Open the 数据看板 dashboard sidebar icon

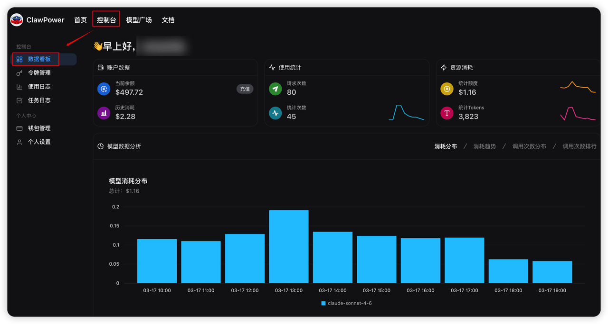19,59
